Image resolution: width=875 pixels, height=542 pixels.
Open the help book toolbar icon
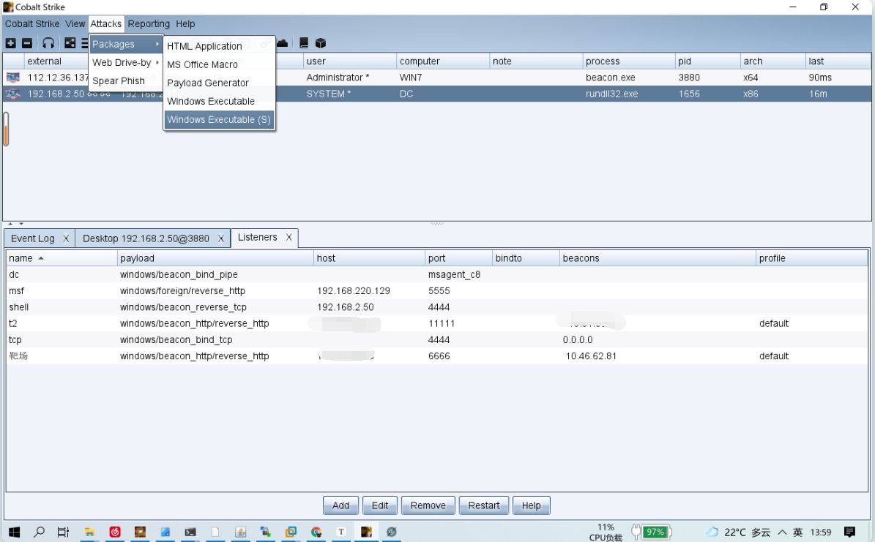tap(304, 43)
